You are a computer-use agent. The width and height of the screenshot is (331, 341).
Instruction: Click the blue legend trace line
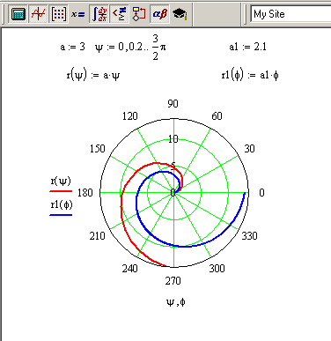[x=61, y=215]
